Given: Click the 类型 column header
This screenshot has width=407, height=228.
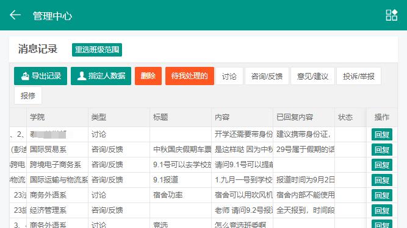Looking at the screenshot, I should 119,117.
